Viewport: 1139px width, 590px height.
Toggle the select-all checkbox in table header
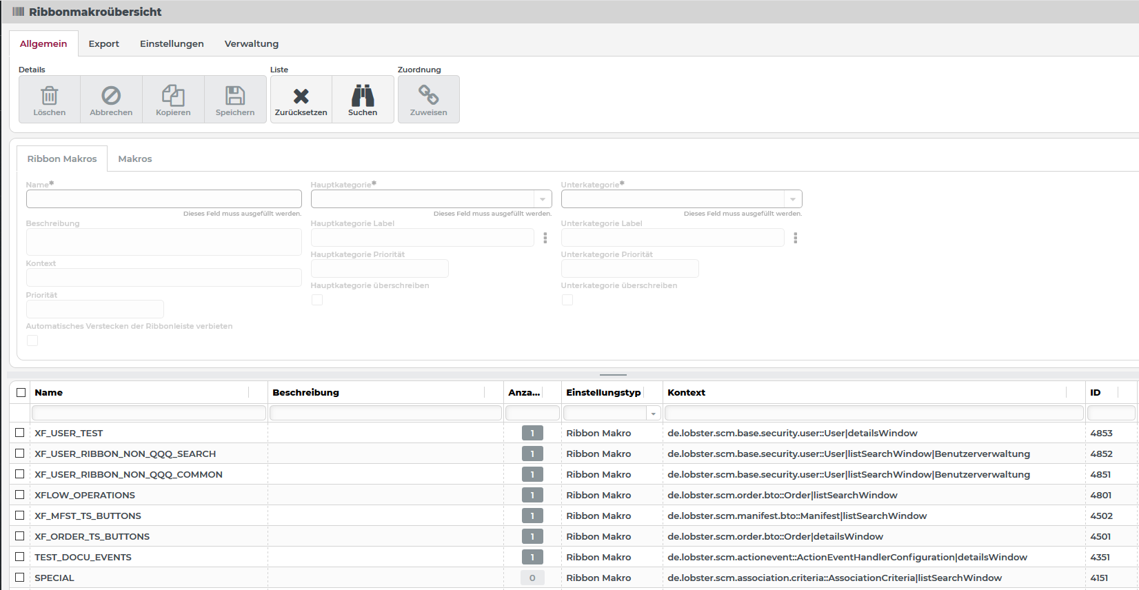(x=21, y=392)
